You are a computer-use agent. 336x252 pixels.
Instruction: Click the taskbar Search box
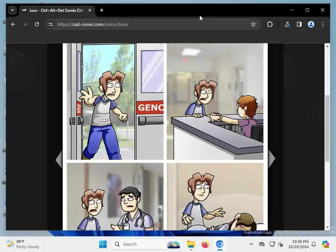coord(147,244)
